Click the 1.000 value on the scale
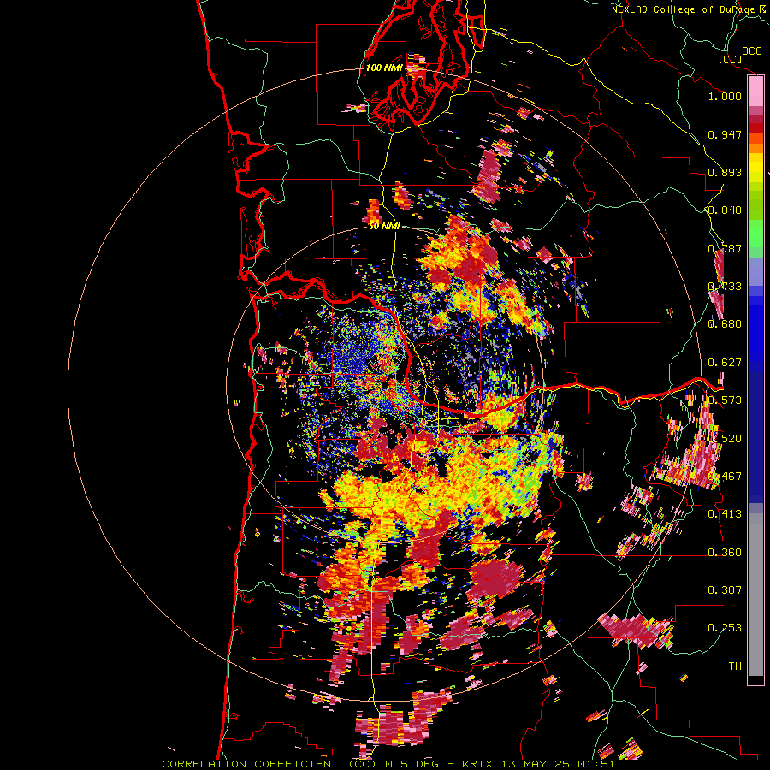 pos(725,96)
